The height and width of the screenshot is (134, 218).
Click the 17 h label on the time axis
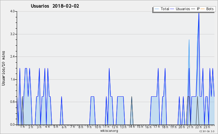(157, 127)
